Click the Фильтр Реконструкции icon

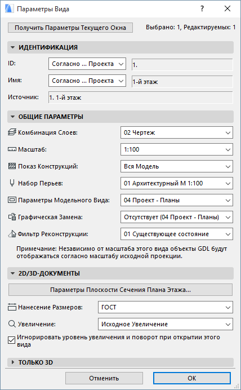12,234
